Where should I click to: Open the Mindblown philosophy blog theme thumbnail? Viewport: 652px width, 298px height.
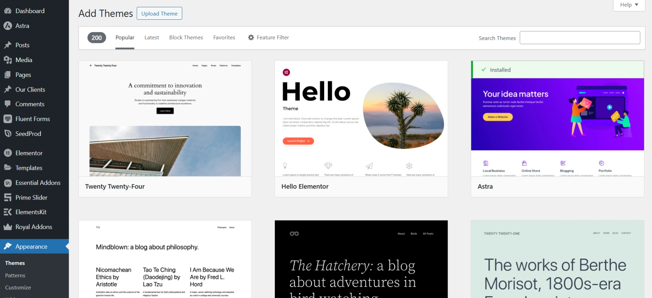165,259
